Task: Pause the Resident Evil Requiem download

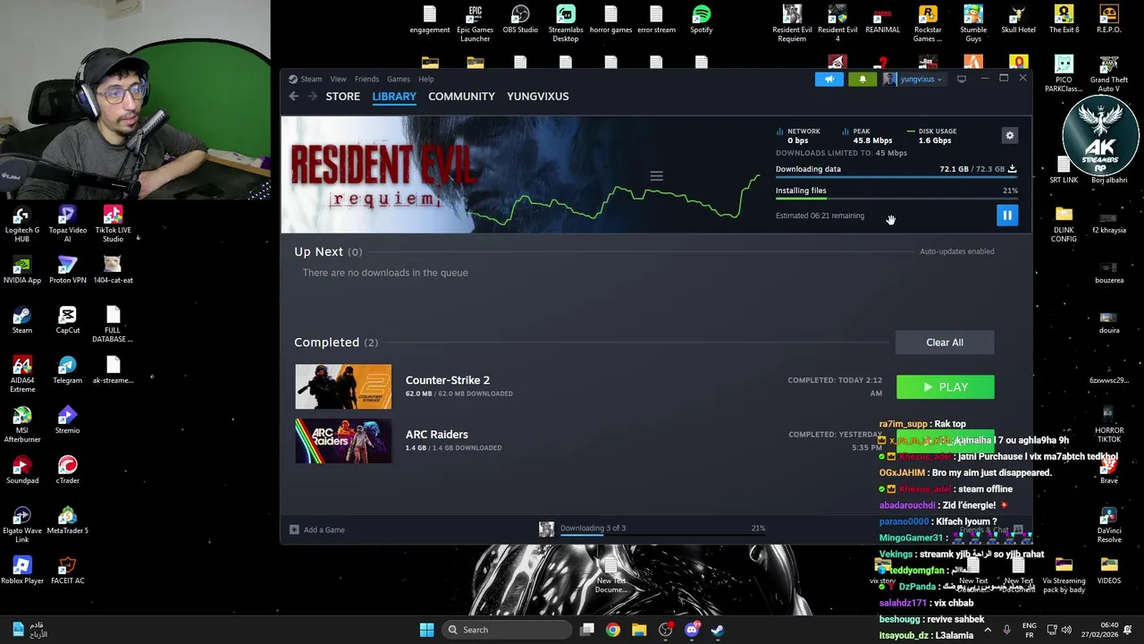Action: tap(1006, 215)
